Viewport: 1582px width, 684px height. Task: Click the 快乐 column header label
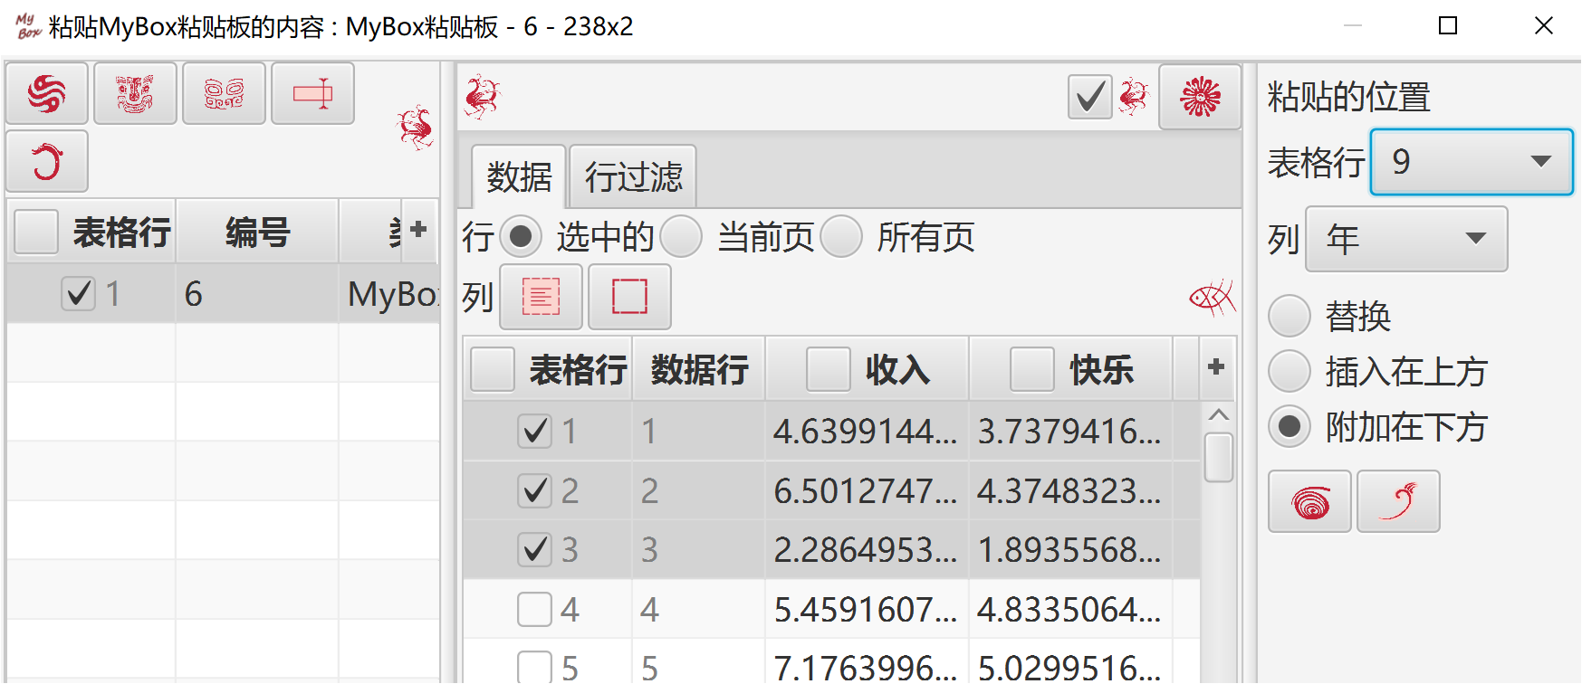(1101, 370)
